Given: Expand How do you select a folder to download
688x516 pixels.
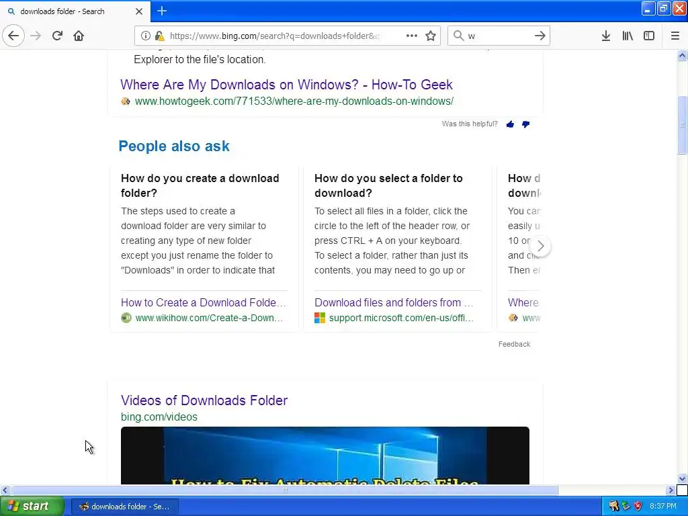Looking at the screenshot, I should click(x=388, y=185).
